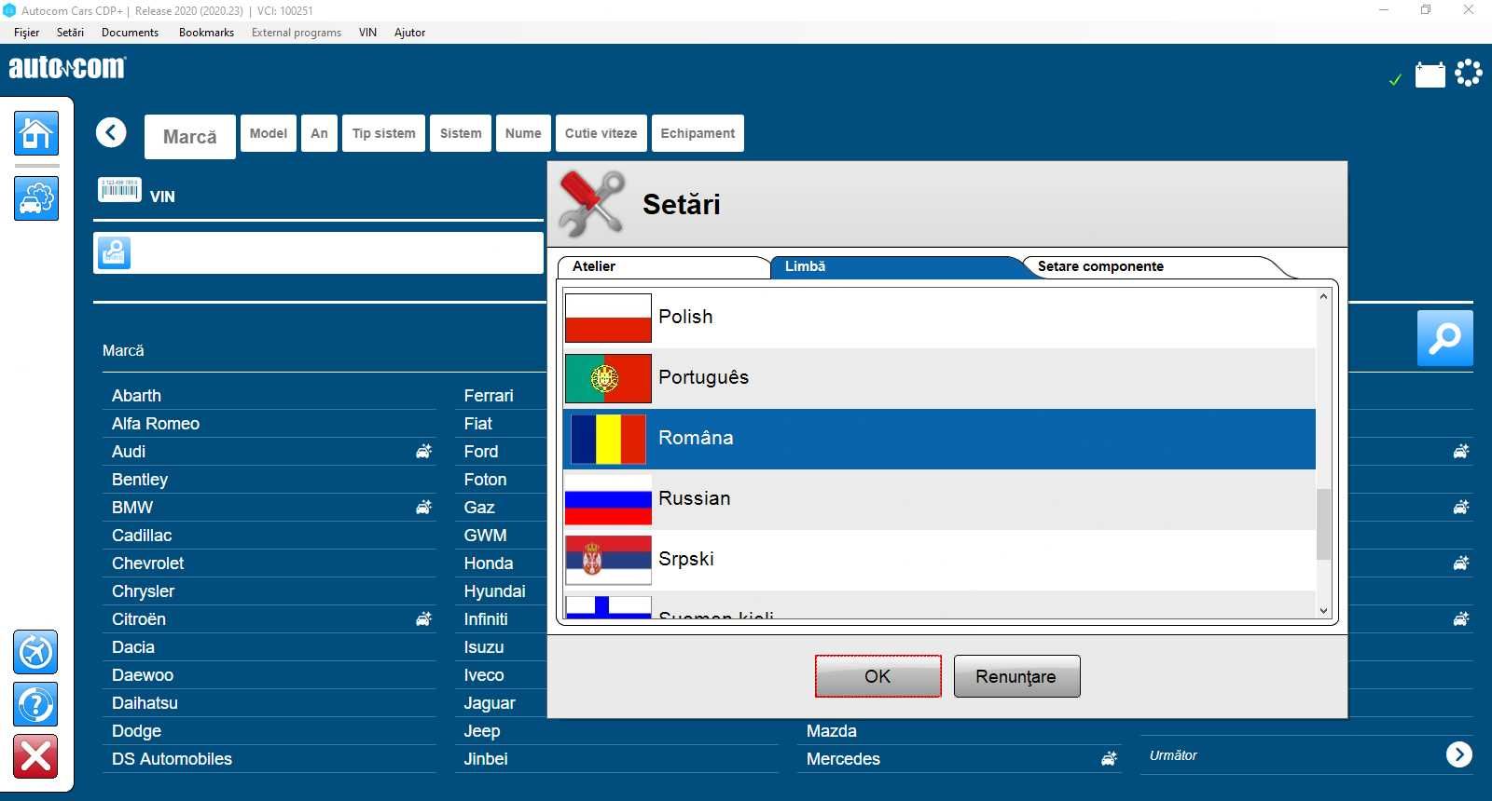The width and height of the screenshot is (1492, 801).
Task: Open the Documents menu
Action: click(x=130, y=32)
